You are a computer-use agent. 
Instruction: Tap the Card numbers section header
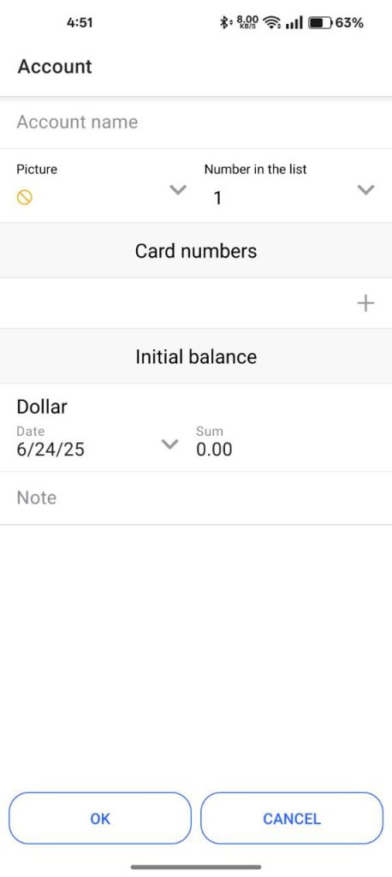pyautogui.click(x=196, y=251)
